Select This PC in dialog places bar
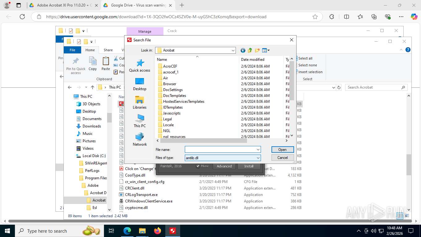This screenshot has height=237, width=421. tap(140, 121)
